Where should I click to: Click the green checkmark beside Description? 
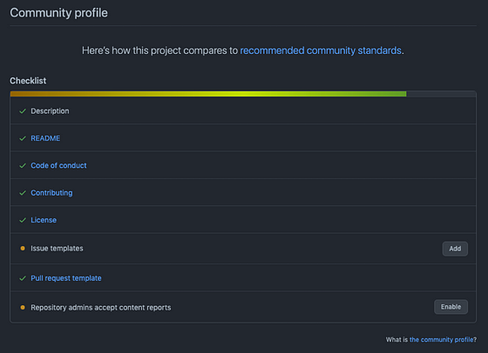tap(23, 111)
